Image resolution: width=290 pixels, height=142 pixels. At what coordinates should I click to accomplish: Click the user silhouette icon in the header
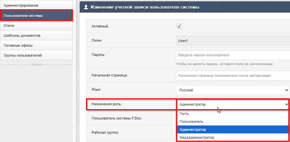pyautogui.click(x=86, y=7)
